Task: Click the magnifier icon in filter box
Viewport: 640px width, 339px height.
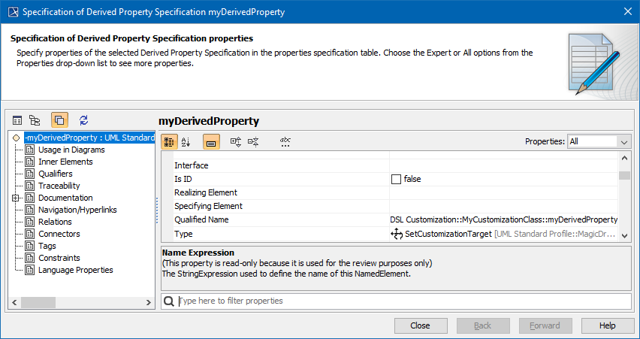Action: tap(170, 301)
